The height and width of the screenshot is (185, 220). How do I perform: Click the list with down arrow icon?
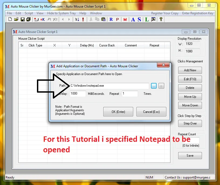click(x=77, y=19)
